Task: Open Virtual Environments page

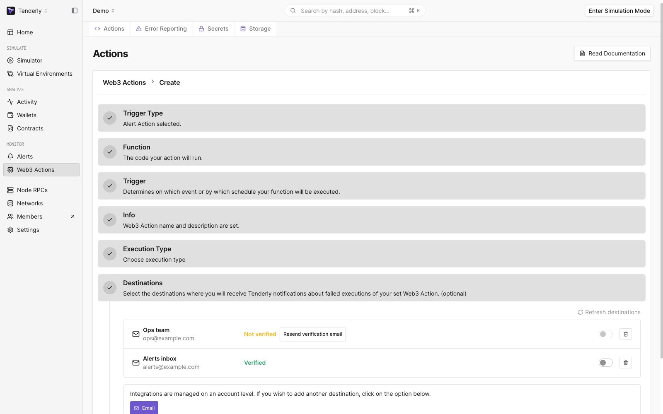Action: 41,74
